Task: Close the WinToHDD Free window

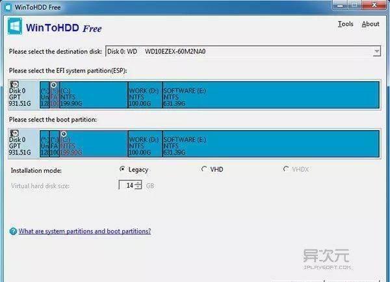Action: [x=374, y=5]
